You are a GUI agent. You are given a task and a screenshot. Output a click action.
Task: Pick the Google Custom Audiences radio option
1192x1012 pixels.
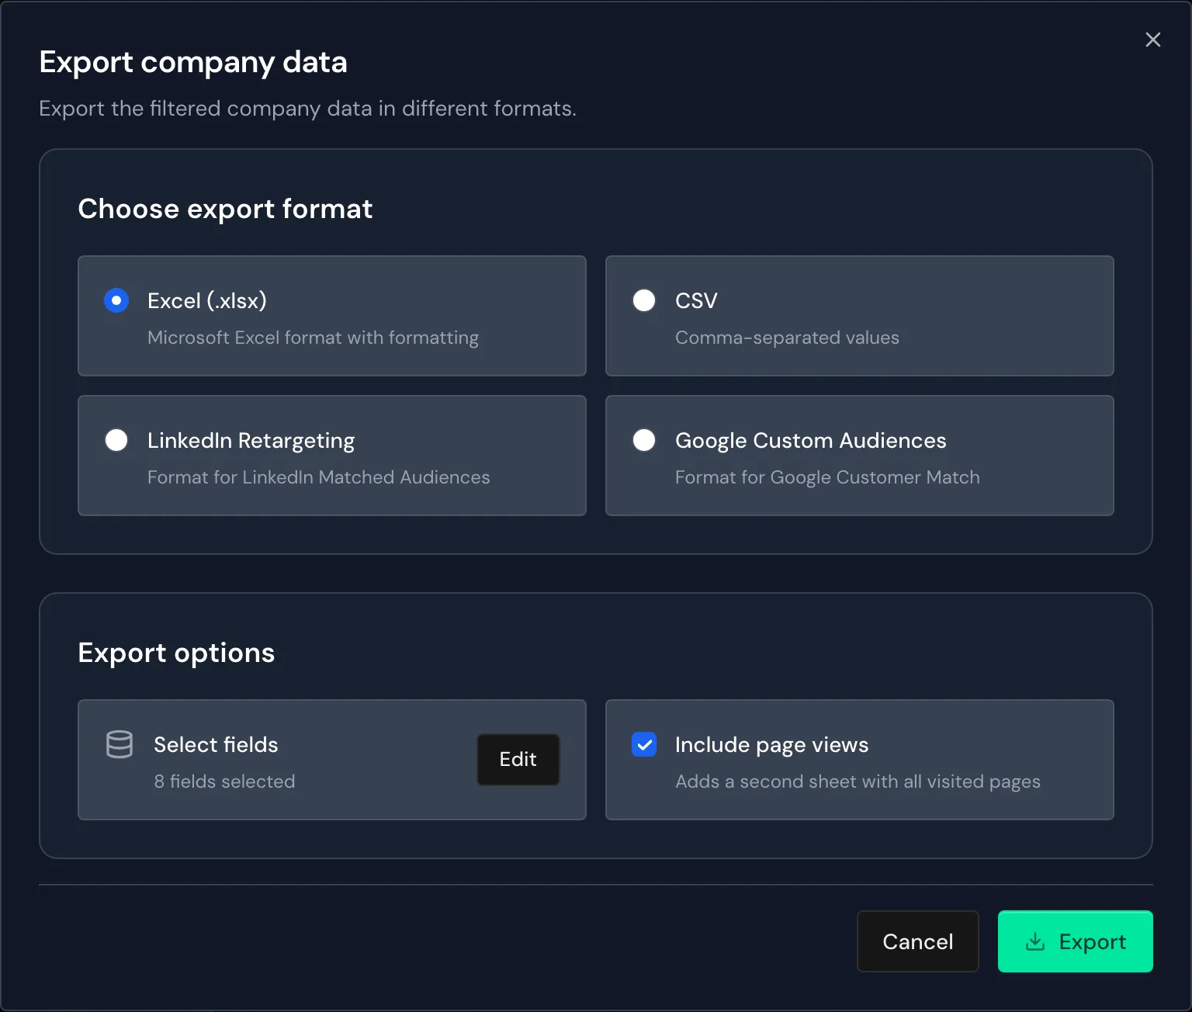coord(644,440)
